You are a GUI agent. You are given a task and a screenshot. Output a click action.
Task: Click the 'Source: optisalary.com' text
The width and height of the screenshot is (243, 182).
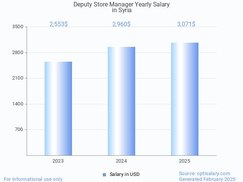(x=205, y=174)
